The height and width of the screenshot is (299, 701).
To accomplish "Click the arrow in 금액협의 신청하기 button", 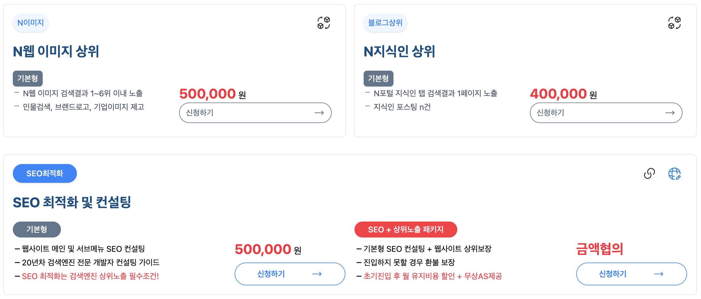I will (x=659, y=274).
